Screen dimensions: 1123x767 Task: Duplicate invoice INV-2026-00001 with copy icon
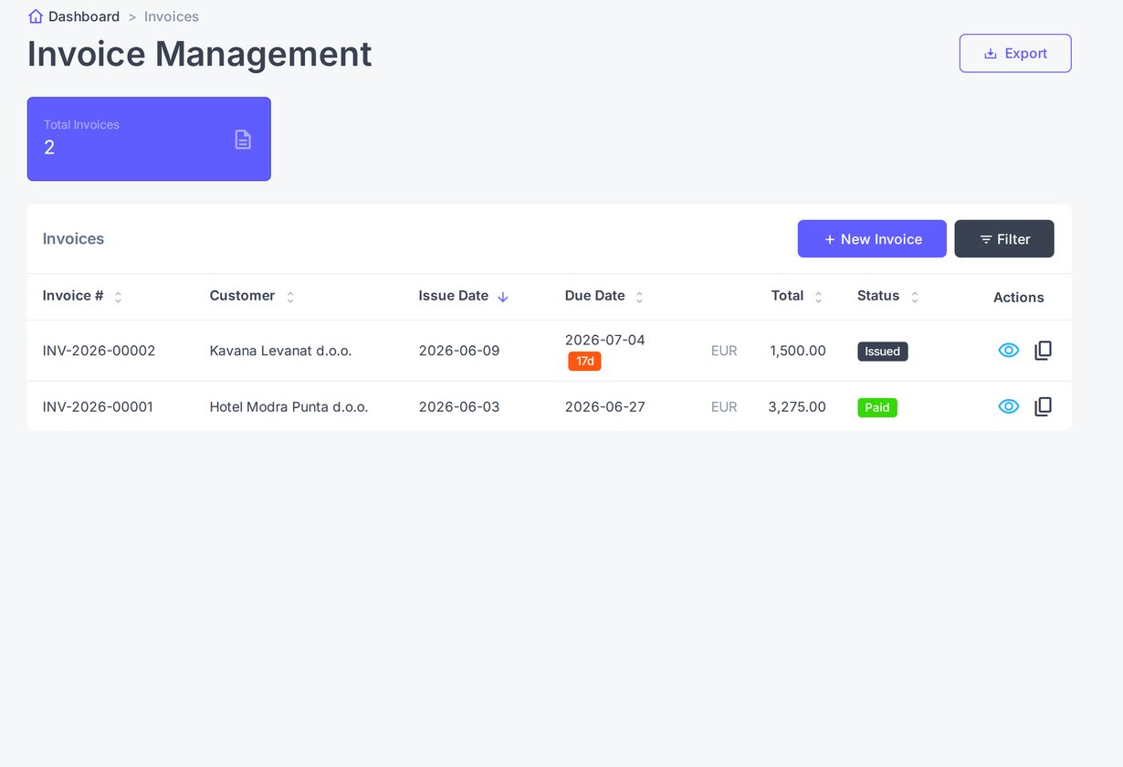click(1043, 406)
